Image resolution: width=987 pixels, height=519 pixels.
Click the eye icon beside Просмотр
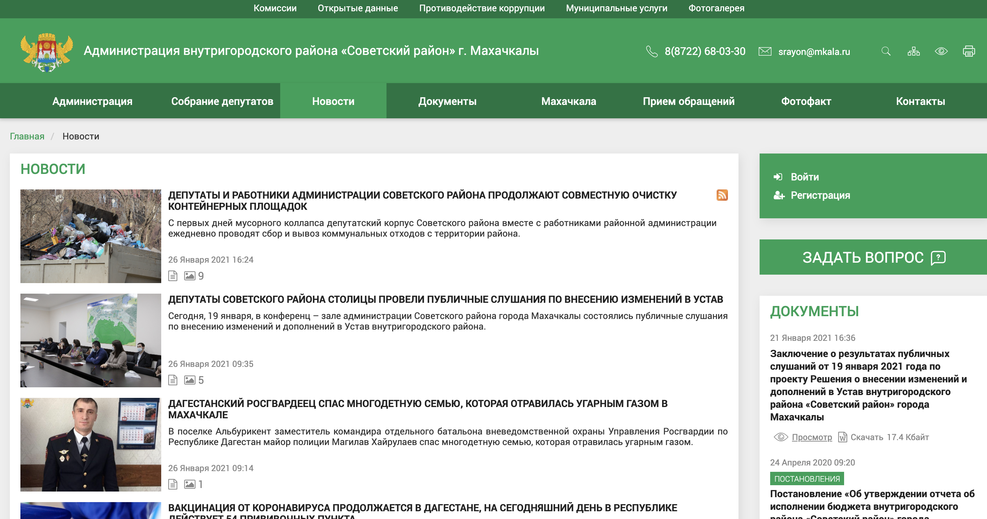point(781,437)
